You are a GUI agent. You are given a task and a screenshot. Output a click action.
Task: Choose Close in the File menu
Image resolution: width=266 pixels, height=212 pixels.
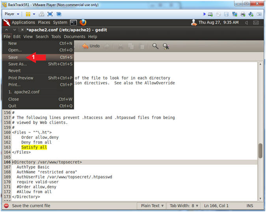pyautogui.click(x=38, y=99)
